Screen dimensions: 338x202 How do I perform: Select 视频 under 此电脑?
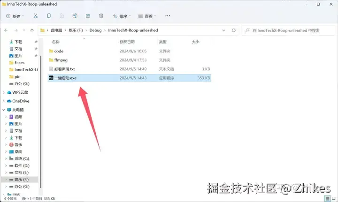pyautogui.click(x=18, y=117)
